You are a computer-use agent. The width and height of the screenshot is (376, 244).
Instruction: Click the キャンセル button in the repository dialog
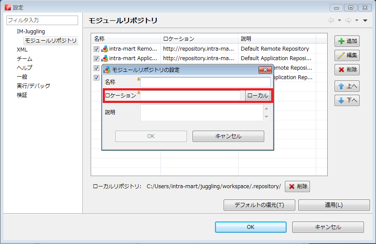tap(228, 136)
